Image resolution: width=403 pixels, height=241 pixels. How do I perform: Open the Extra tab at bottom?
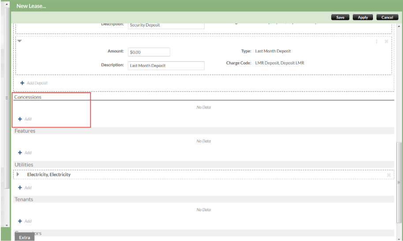tap(25, 237)
